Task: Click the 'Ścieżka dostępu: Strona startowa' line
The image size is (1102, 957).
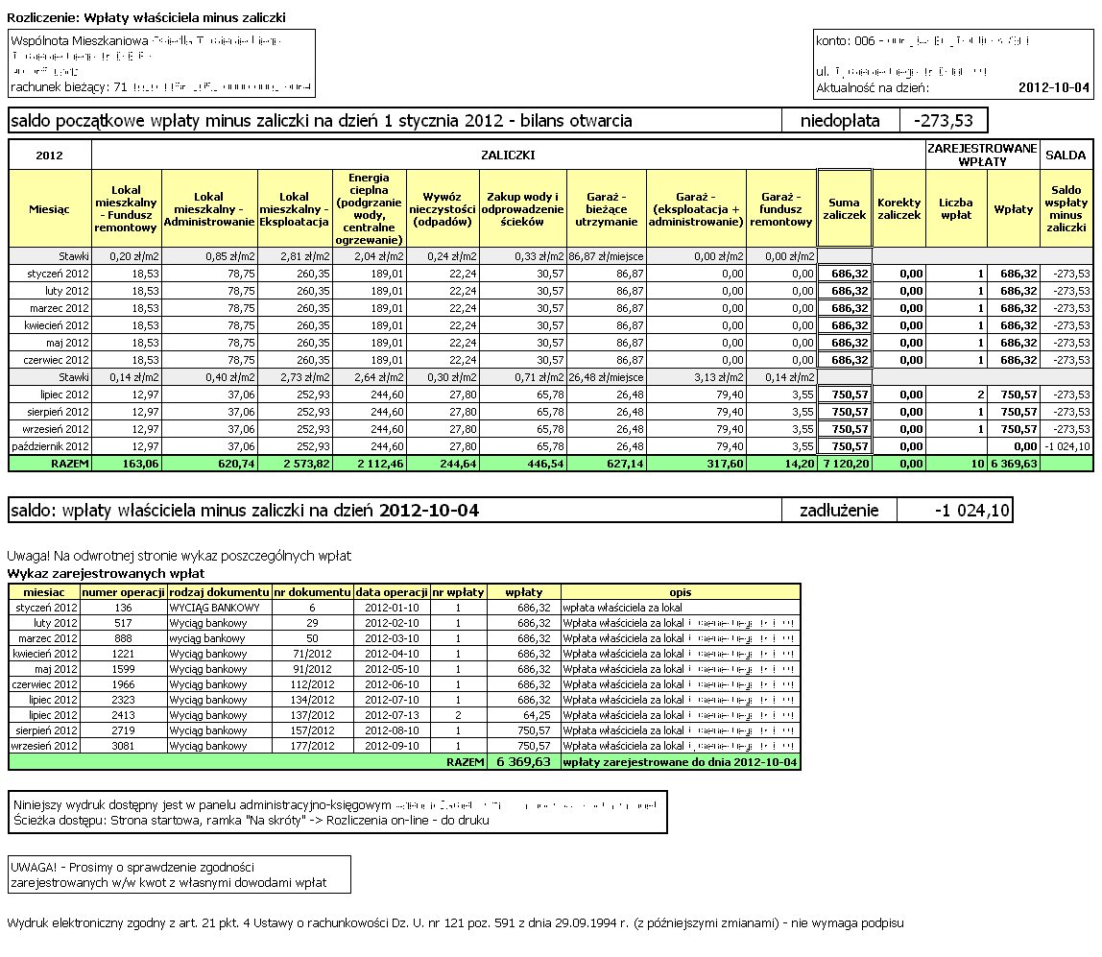Action: click(251, 821)
